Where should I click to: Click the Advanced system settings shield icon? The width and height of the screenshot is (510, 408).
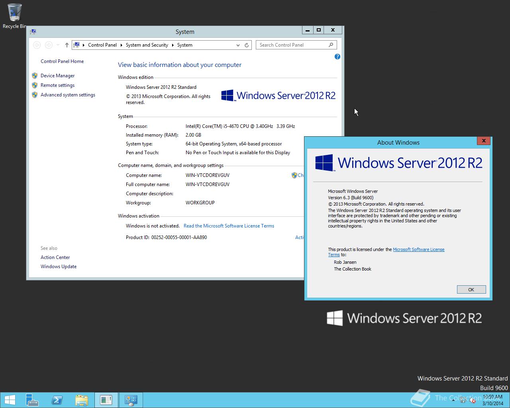(35, 95)
